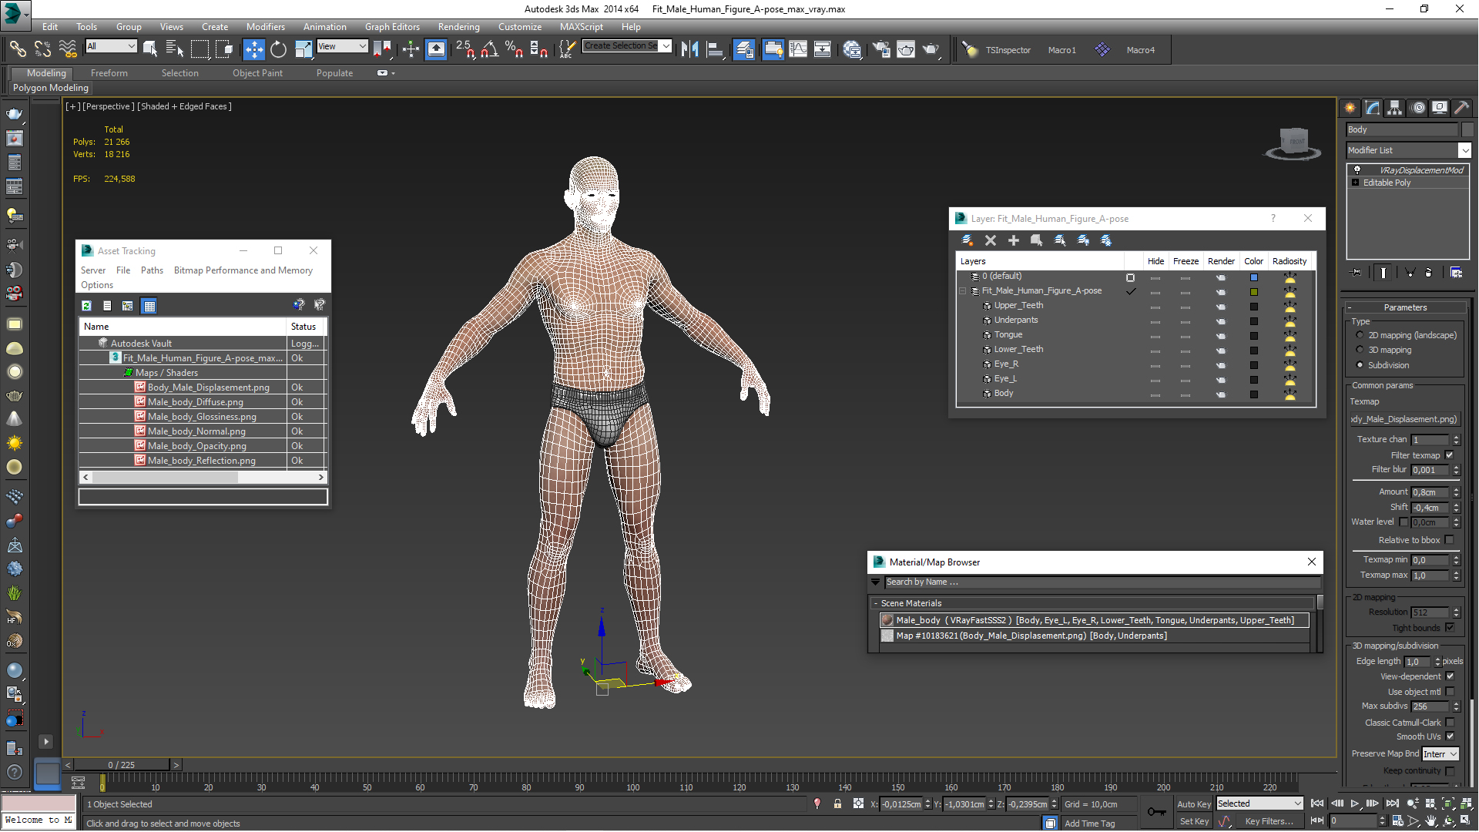Screen dimensions: 1479x832
Task: Click the Macro4 toolbar button
Action: [1140, 50]
